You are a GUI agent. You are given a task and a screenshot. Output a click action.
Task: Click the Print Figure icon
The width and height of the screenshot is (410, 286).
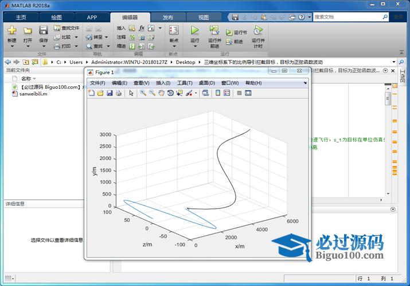pyautogui.click(x=119, y=93)
